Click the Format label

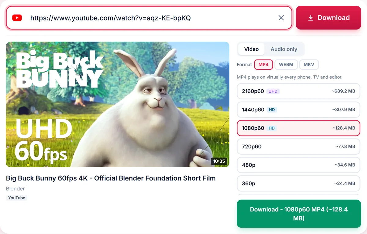click(244, 65)
